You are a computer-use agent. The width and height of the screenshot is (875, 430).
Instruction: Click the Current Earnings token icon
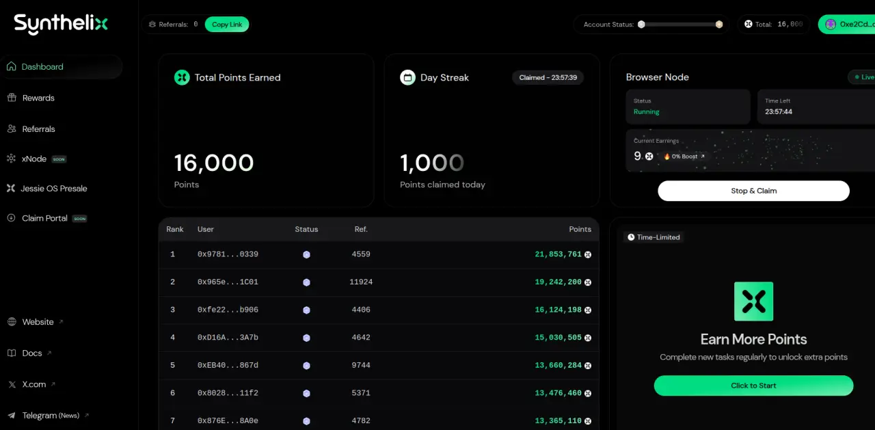tap(649, 156)
